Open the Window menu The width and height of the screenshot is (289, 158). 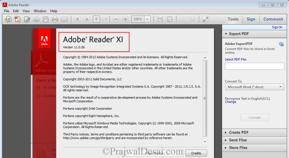[40, 11]
